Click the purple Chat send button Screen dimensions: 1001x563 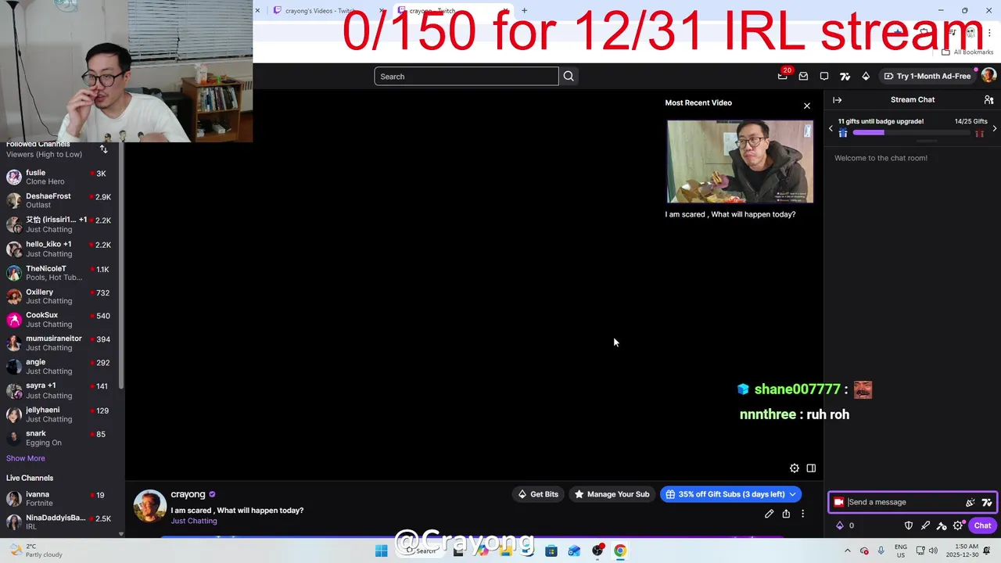pos(982,525)
